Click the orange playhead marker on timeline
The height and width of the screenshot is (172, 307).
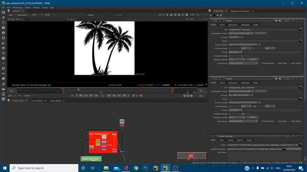pos(79,90)
